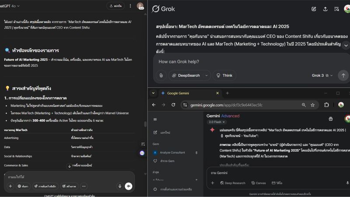The width and height of the screenshot is (350, 197).
Task: Expand the Gemini 2.0 Flash model dropdown
Action: pos(215,122)
